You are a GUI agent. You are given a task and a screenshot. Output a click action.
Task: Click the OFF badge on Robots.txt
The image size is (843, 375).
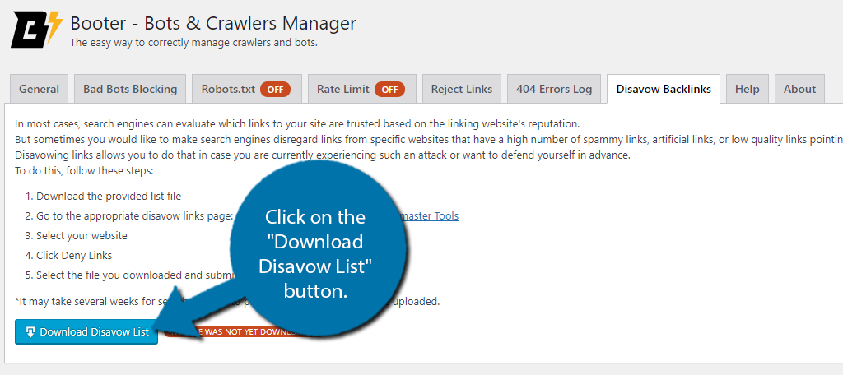(x=275, y=89)
